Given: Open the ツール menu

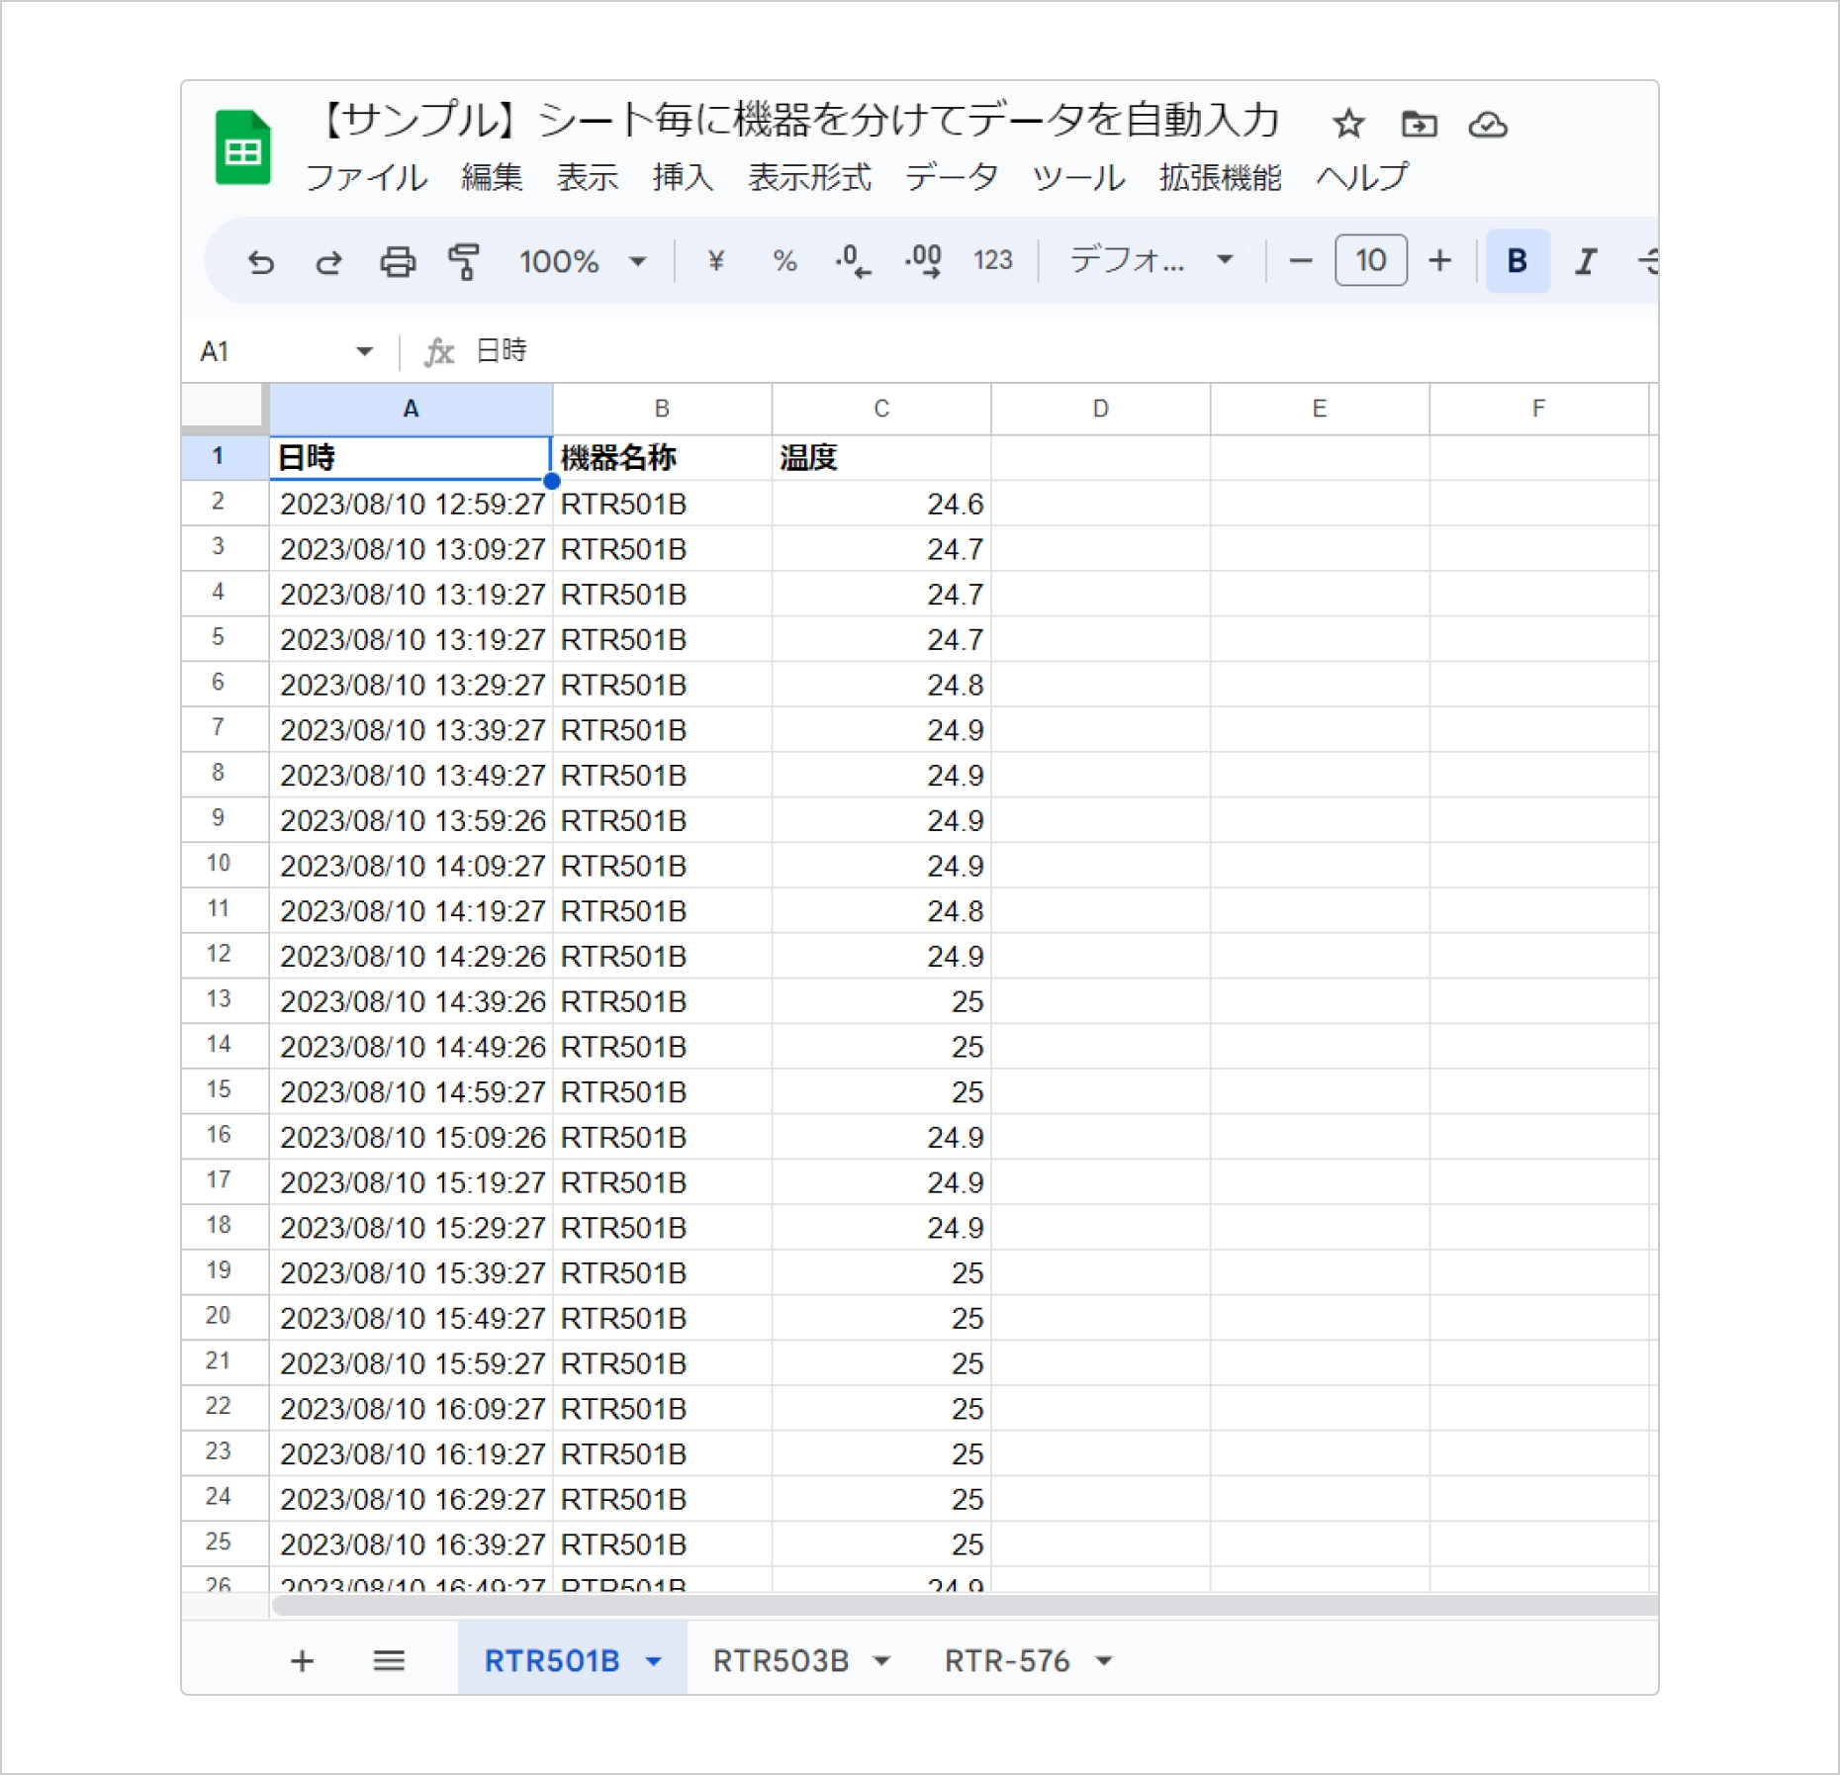Looking at the screenshot, I should [1078, 178].
